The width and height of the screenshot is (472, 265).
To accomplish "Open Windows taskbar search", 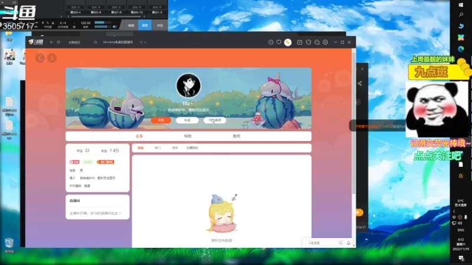I will pos(461,15).
